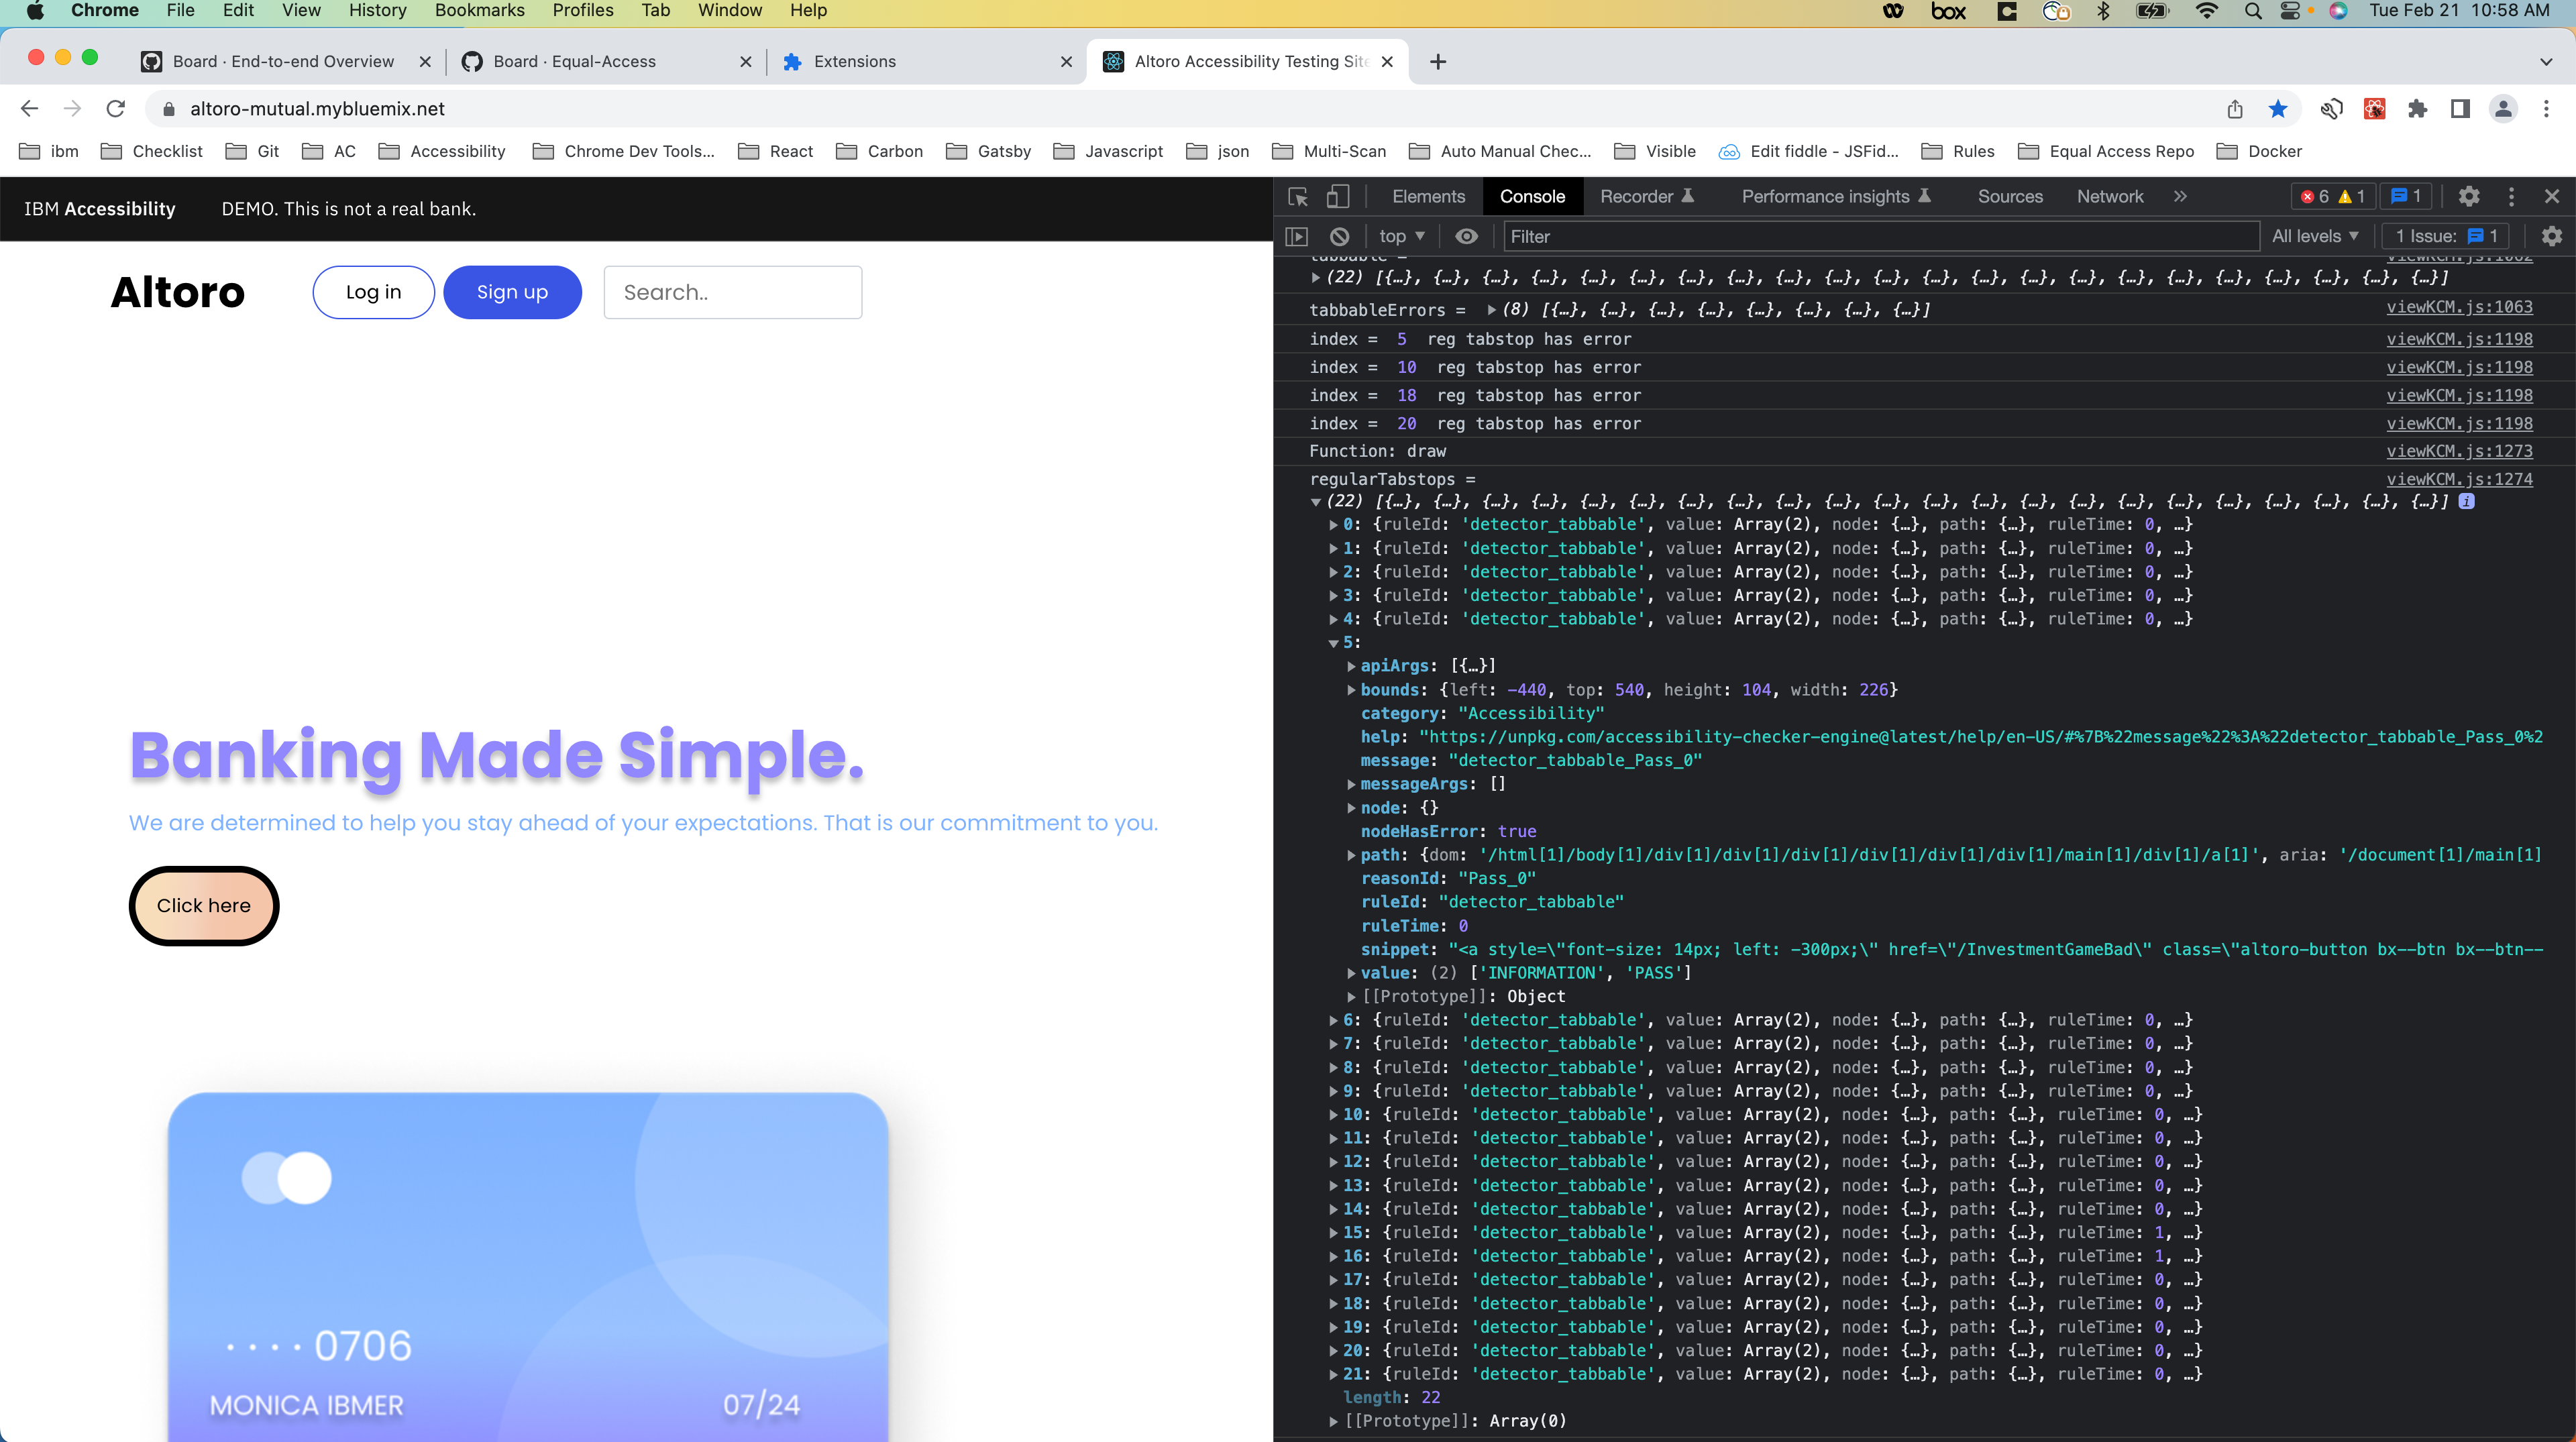Screen dimensions: 2576x1442
Task: Clear the console messages
Action: click(1338, 236)
